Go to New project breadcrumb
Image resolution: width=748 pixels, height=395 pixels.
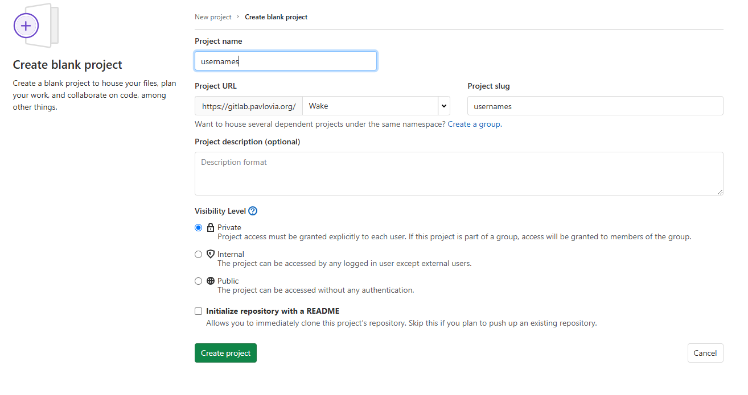pos(213,17)
